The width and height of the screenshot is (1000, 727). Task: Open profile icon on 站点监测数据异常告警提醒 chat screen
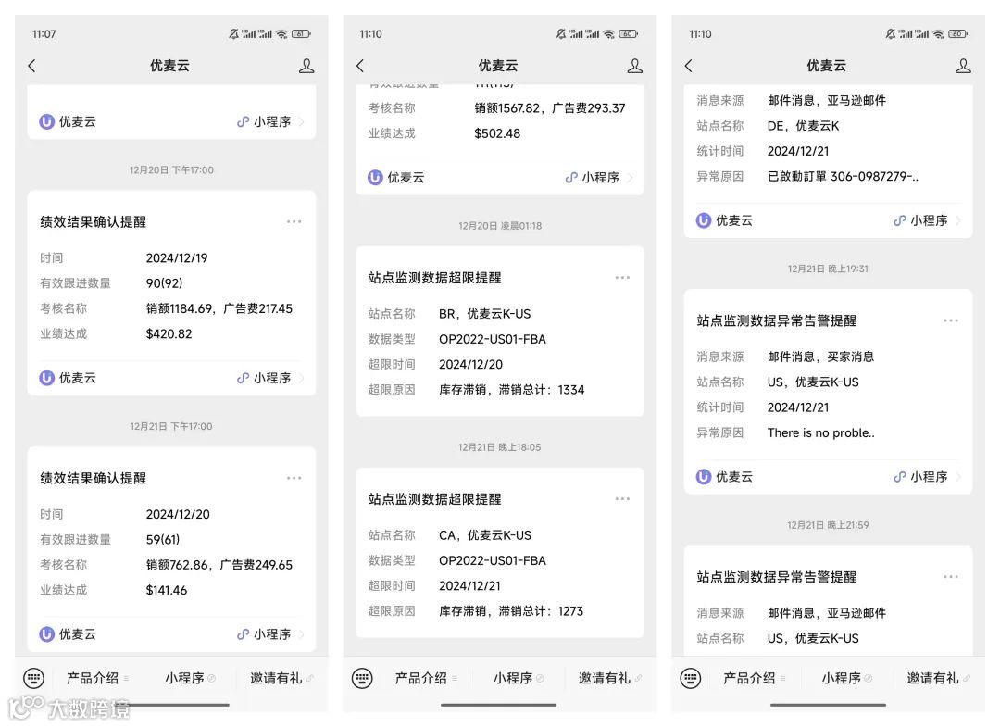pos(963,66)
